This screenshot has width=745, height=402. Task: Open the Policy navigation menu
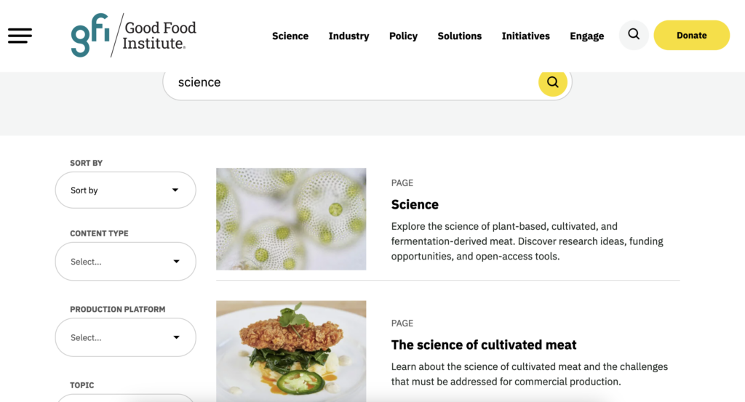[403, 36]
